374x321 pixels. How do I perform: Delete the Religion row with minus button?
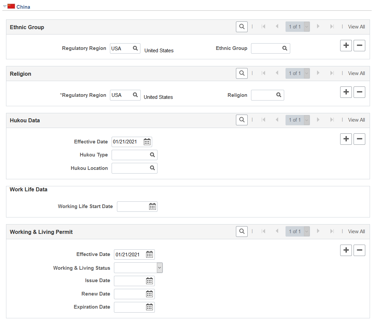point(360,92)
